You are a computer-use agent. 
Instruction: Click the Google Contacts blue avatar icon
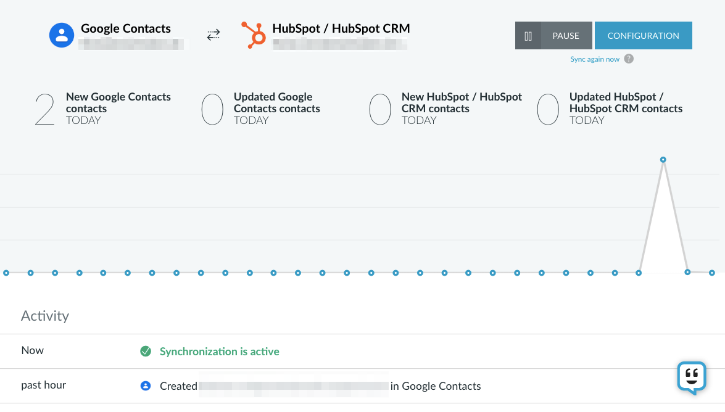point(62,35)
